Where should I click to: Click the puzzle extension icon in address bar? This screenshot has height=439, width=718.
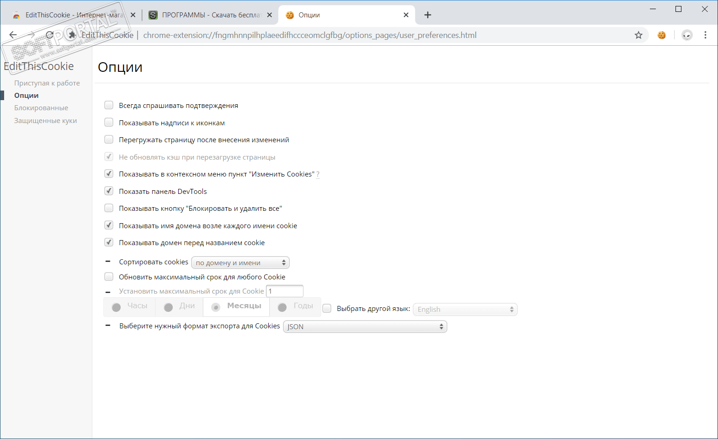pyautogui.click(x=72, y=35)
